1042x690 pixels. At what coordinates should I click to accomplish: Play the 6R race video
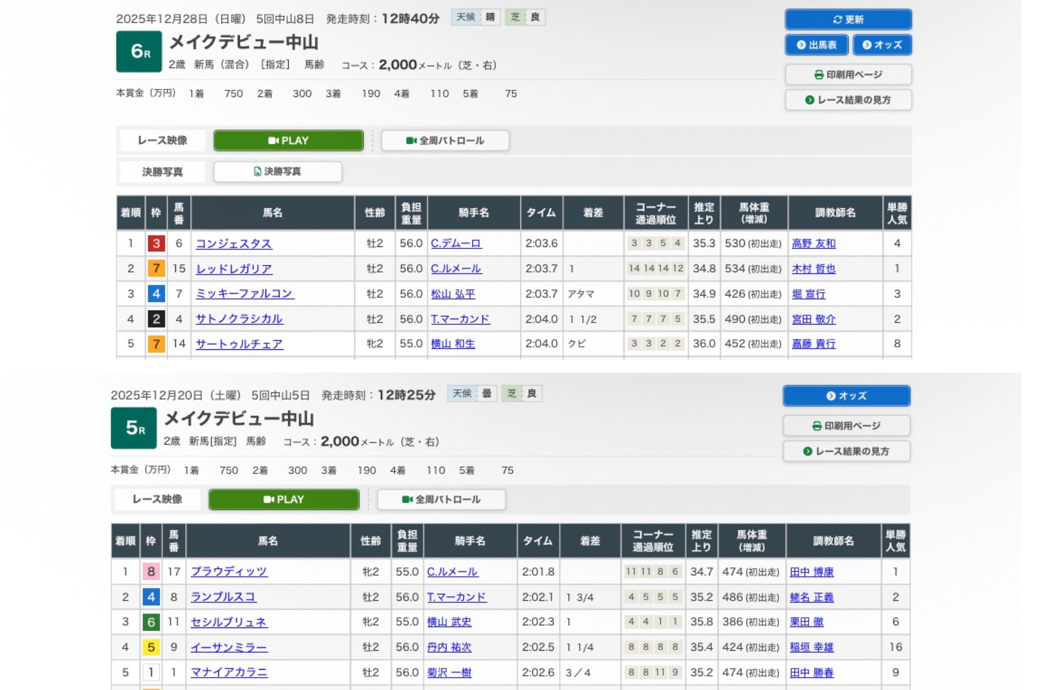288,141
